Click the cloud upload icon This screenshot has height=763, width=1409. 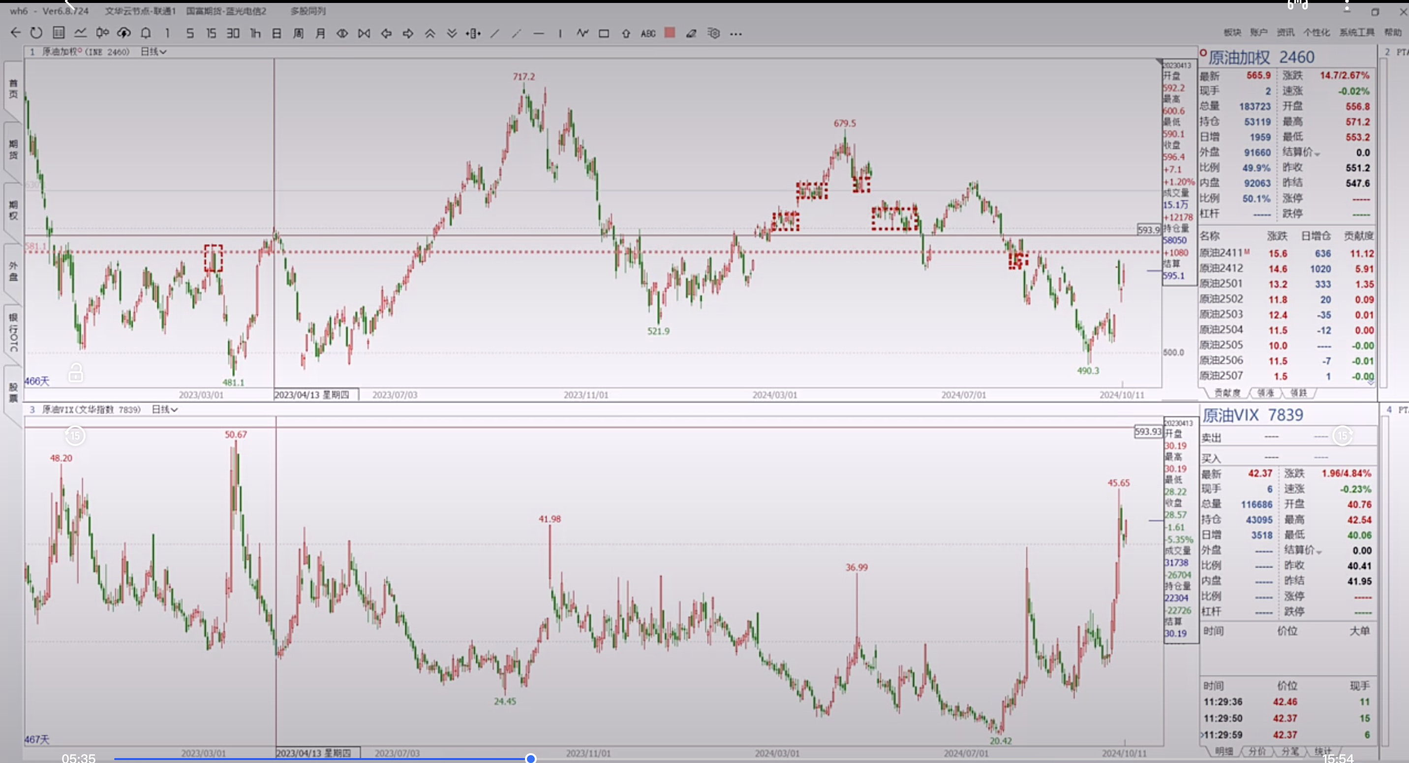tap(124, 33)
